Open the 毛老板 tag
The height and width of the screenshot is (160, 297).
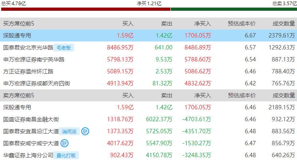64,47
